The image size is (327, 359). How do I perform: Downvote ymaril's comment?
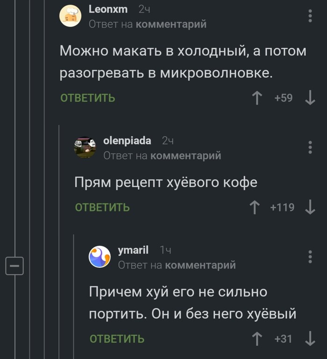(x=310, y=338)
